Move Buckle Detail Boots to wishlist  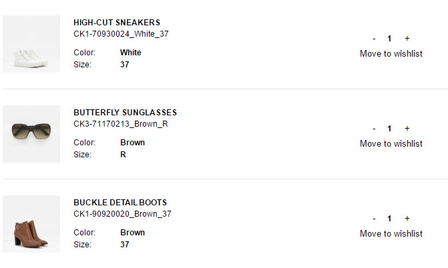391,234
